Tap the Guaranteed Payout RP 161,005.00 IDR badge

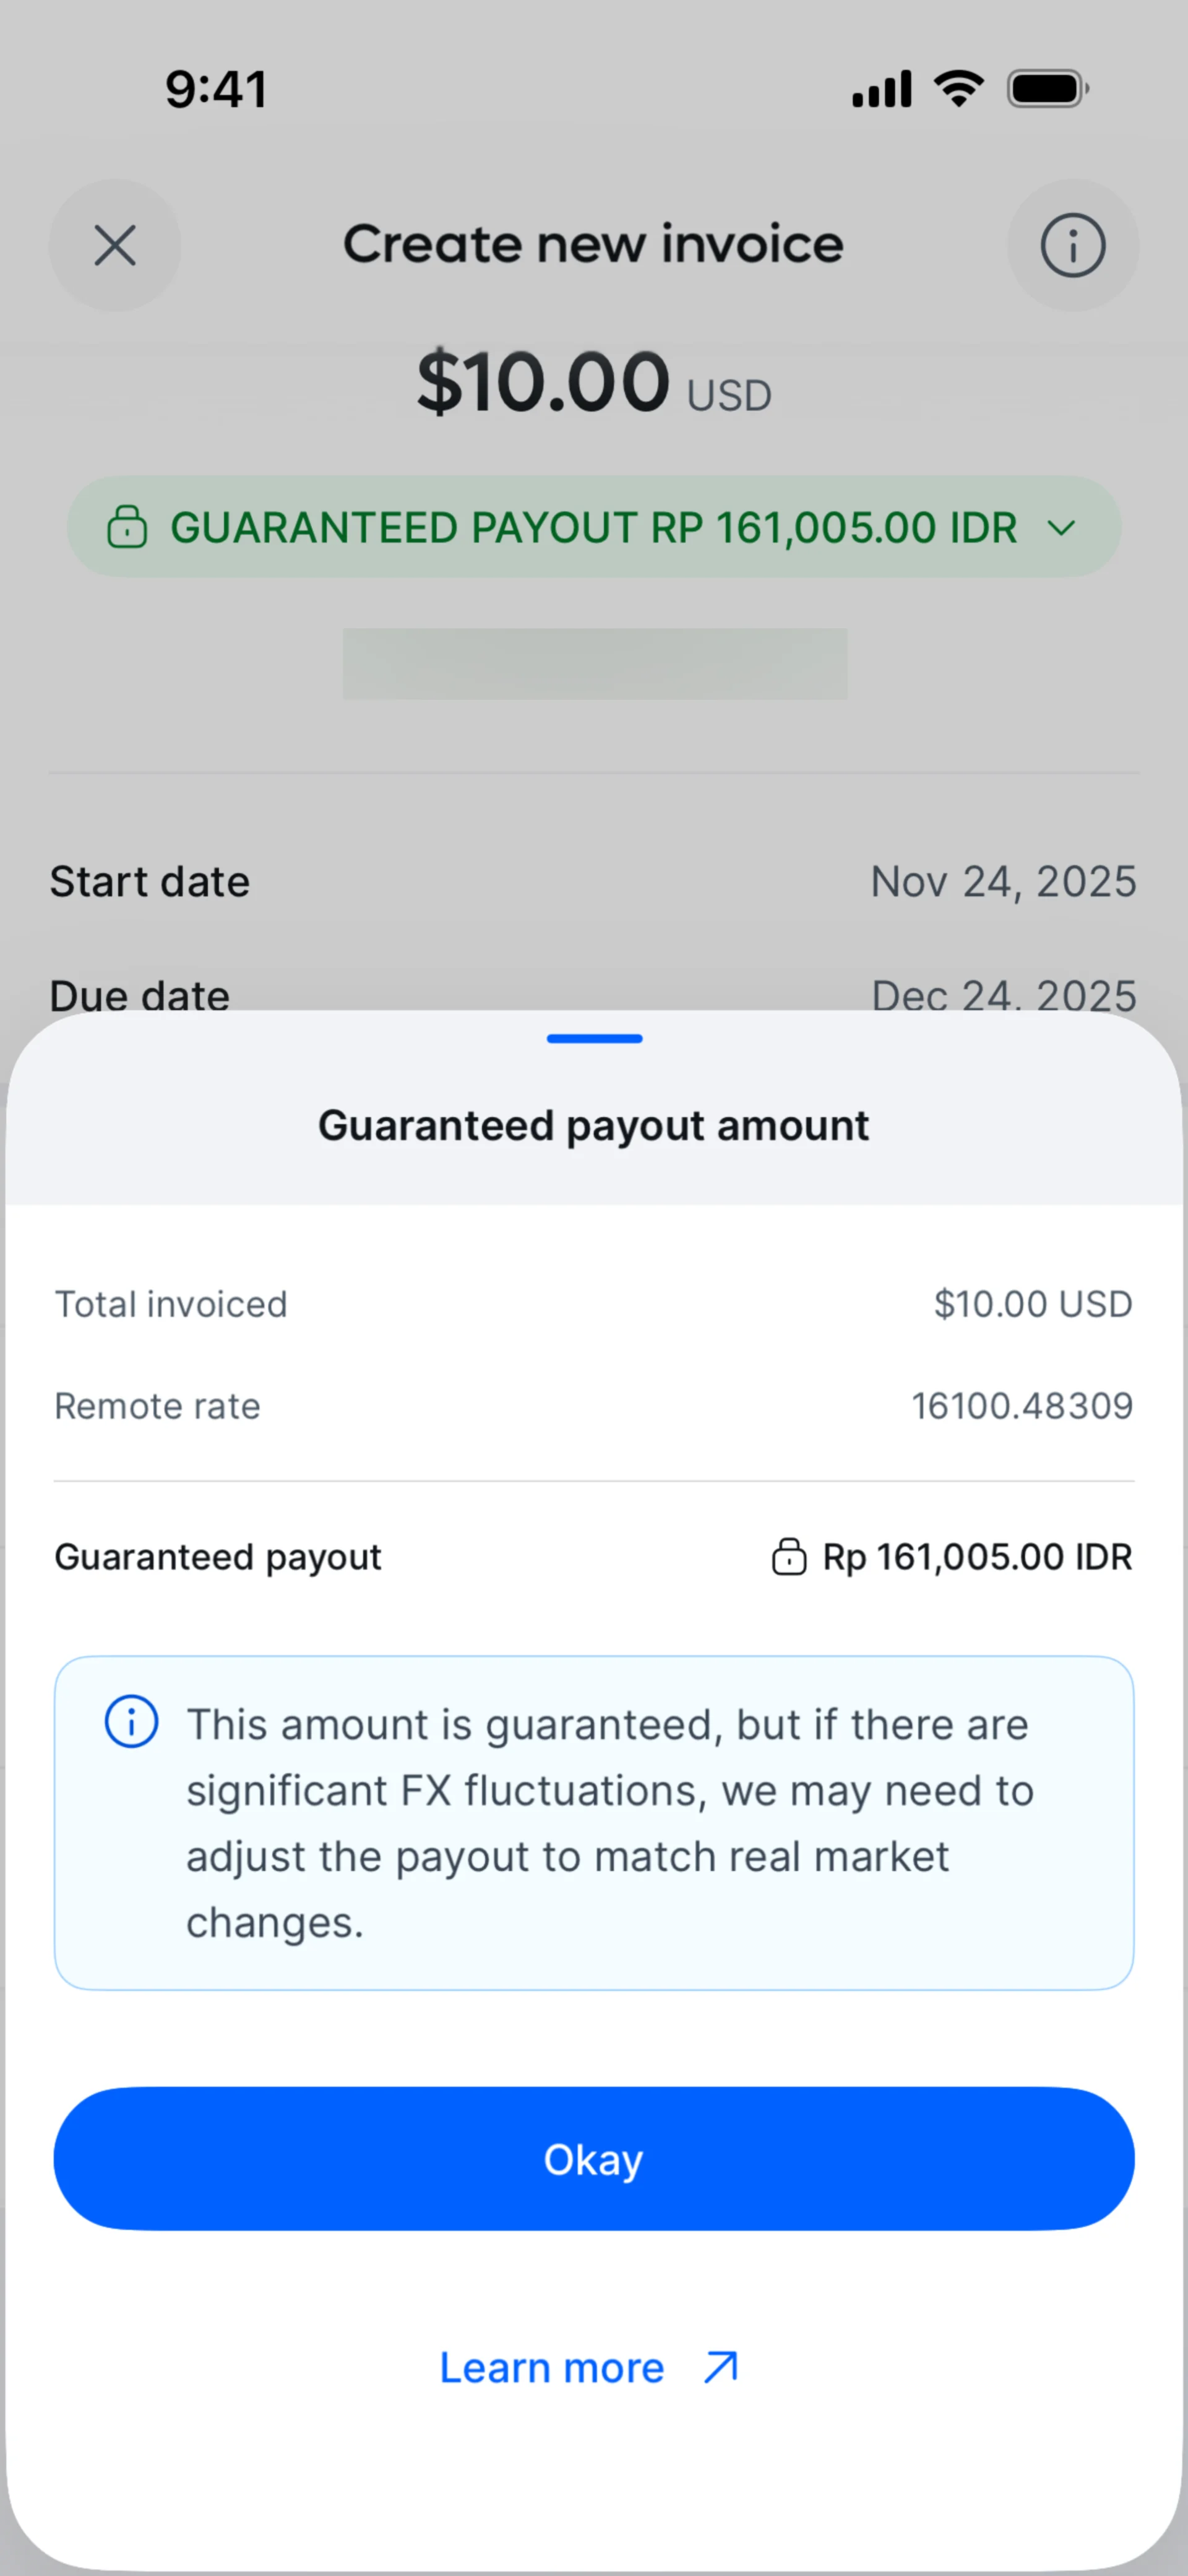point(593,527)
